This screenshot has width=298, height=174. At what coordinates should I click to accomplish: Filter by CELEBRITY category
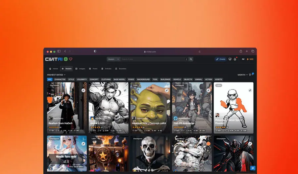[x=82, y=80]
